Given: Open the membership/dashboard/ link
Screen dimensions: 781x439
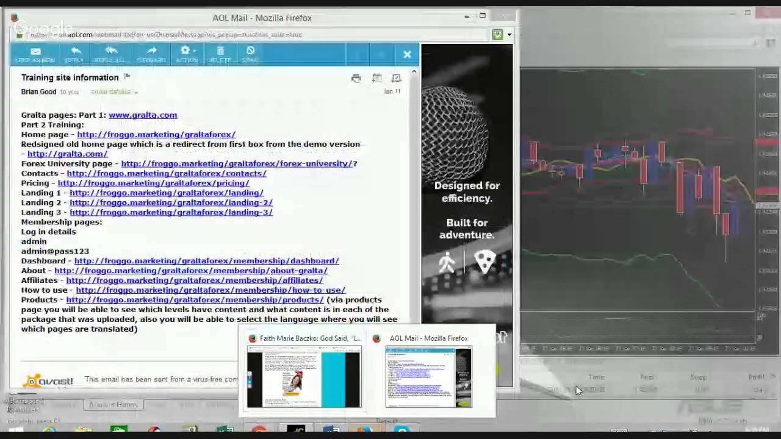Looking at the screenshot, I should coord(206,261).
